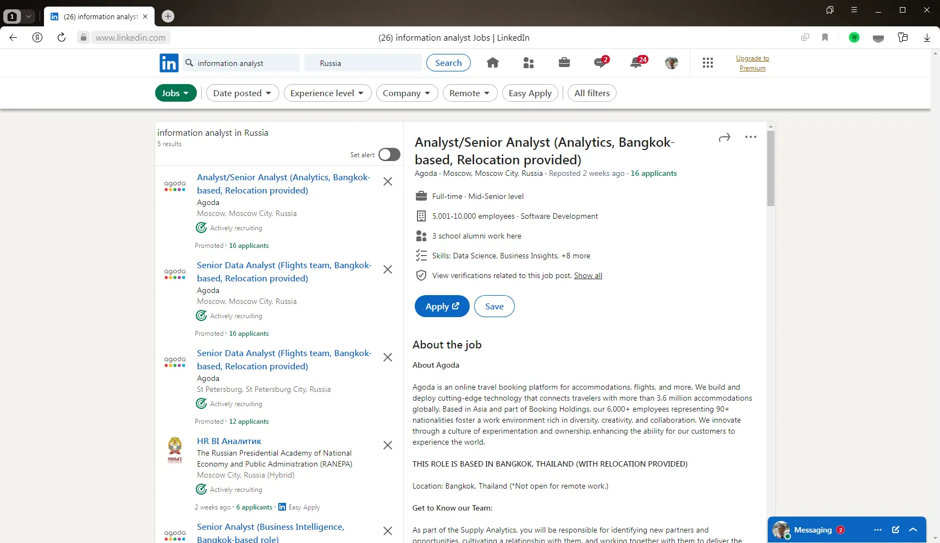940x543 pixels.
Task: Click Show all verifications link
Action: click(588, 275)
